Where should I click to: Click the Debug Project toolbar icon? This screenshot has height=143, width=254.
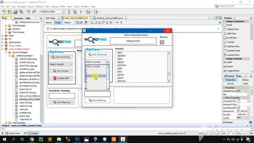89,12
